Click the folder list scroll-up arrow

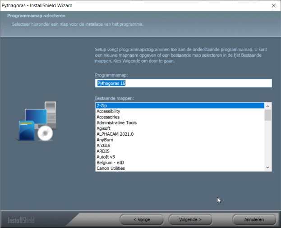click(268, 106)
